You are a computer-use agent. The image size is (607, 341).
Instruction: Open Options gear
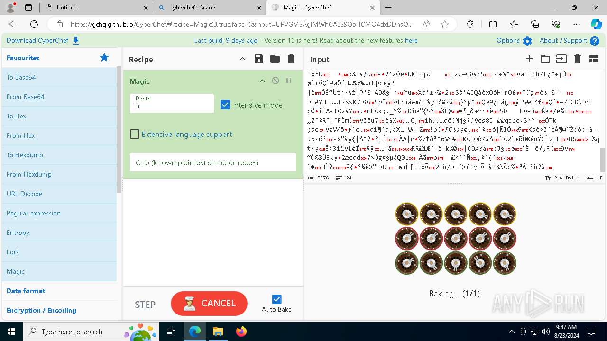click(x=527, y=41)
